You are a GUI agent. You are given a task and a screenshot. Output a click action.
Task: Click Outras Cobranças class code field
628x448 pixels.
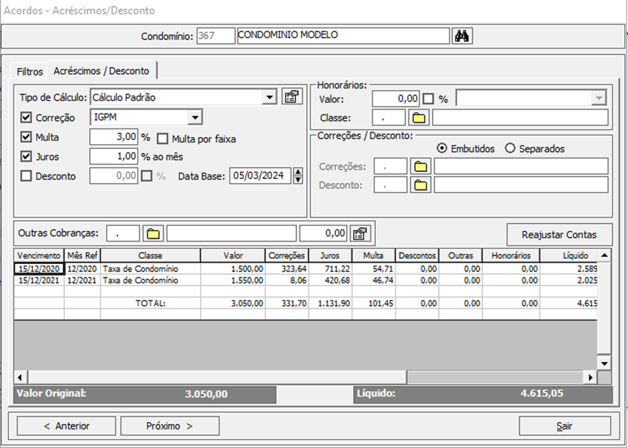pos(123,233)
